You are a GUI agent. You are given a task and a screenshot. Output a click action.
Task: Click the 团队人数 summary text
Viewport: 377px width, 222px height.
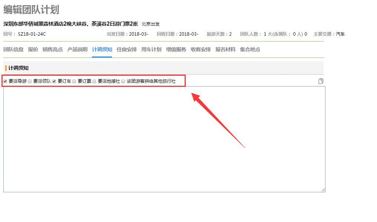click(x=274, y=34)
